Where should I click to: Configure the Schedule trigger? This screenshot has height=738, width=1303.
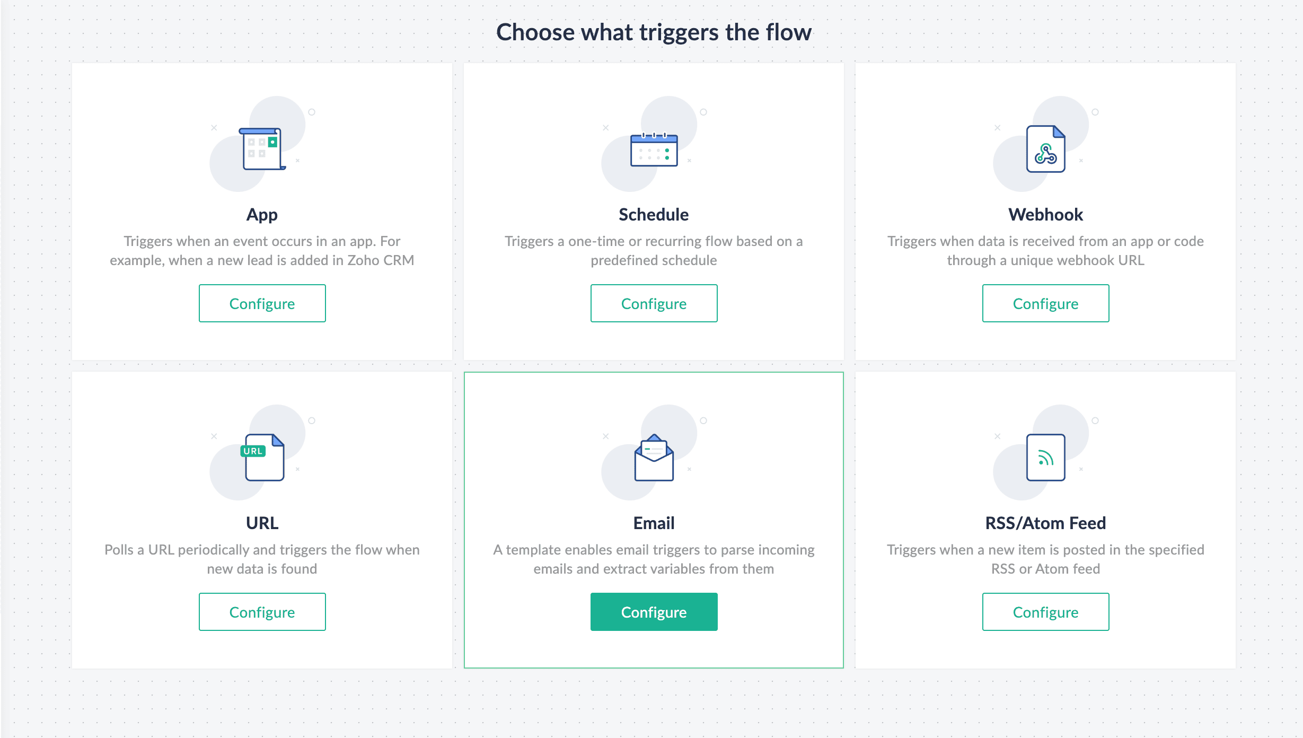(654, 303)
